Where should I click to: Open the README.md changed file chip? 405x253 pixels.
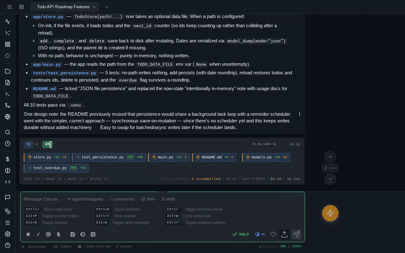pos(214,157)
